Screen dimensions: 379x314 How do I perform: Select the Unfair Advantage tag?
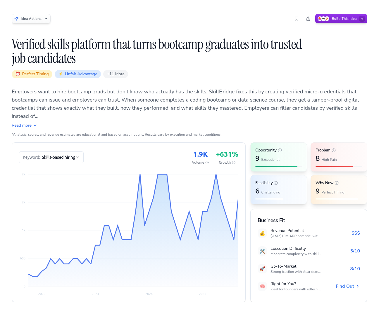click(78, 74)
